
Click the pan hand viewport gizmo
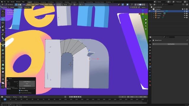point(146,23)
